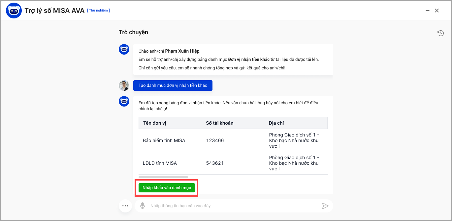
Task: Click the table's horizontal scrollbar
Action: click(x=163, y=177)
